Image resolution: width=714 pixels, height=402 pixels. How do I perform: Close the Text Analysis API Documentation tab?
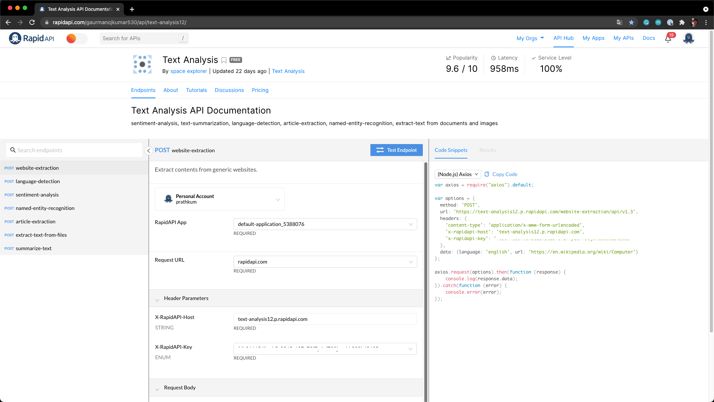pos(118,9)
